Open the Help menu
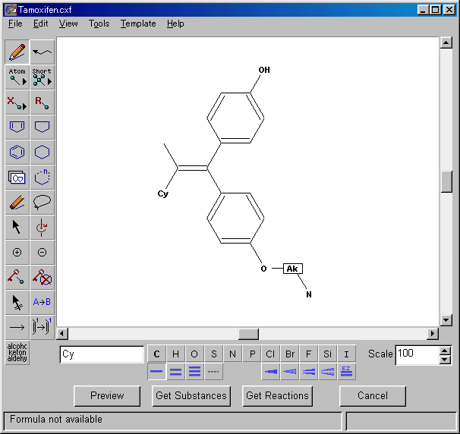The height and width of the screenshot is (434, 460). (x=175, y=24)
